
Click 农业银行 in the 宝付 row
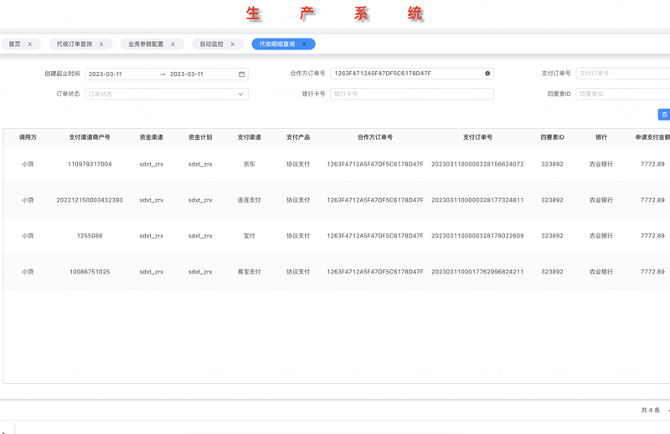pyautogui.click(x=601, y=236)
